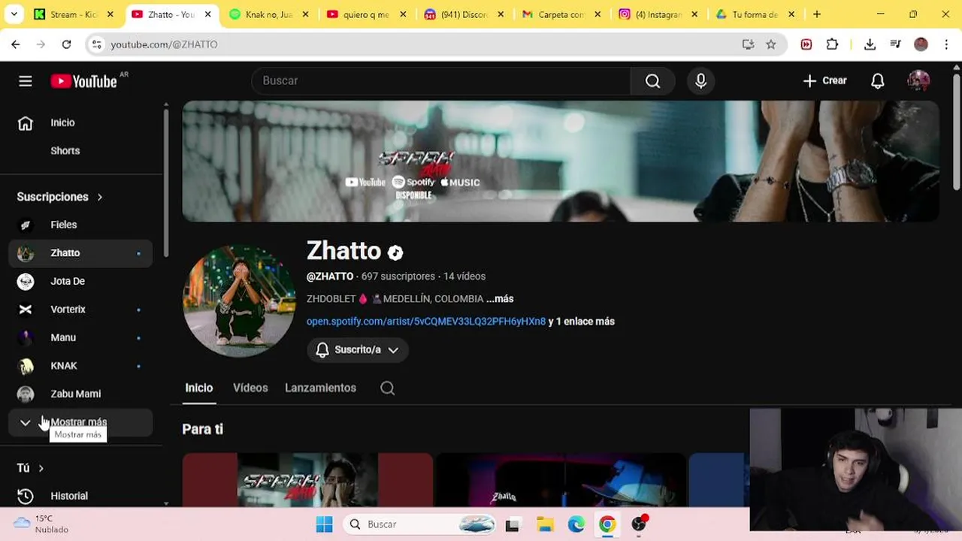Switch to the Inicio channel tab
Image resolution: width=962 pixels, height=541 pixels.
[x=199, y=388]
